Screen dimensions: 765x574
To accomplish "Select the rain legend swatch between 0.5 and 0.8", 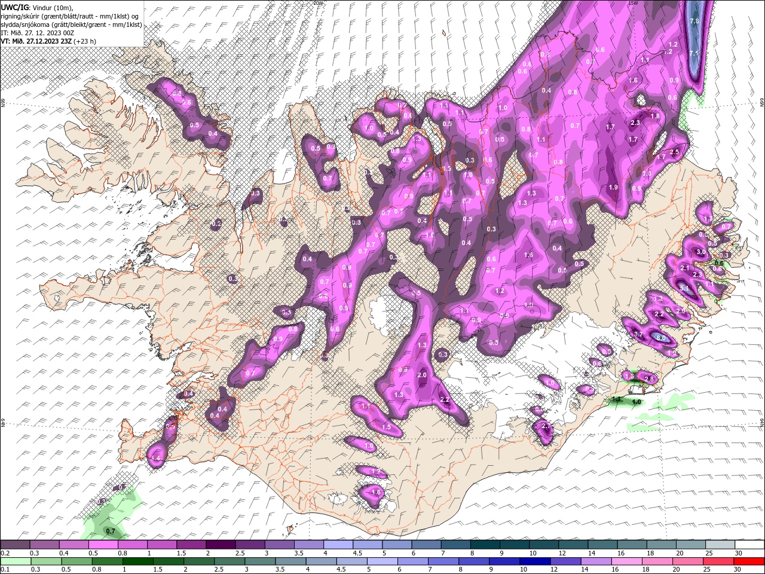I will point(78,561).
